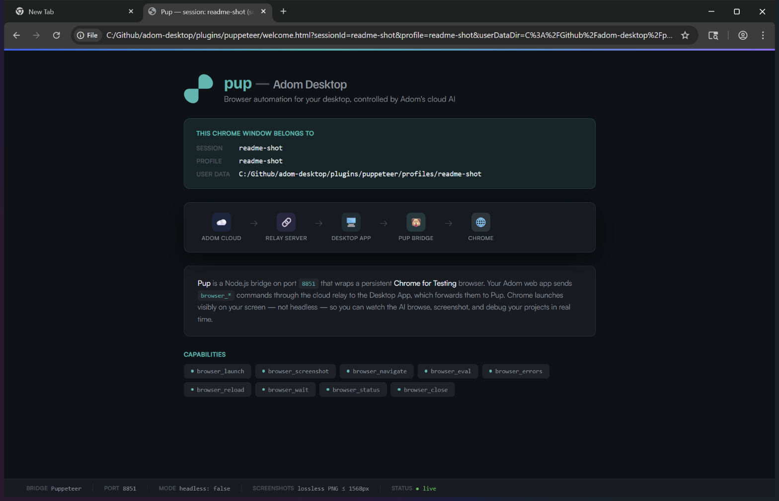The image size is (779, 501).
Task: Reload the page with the refresh icon
Action: (56, 35)
